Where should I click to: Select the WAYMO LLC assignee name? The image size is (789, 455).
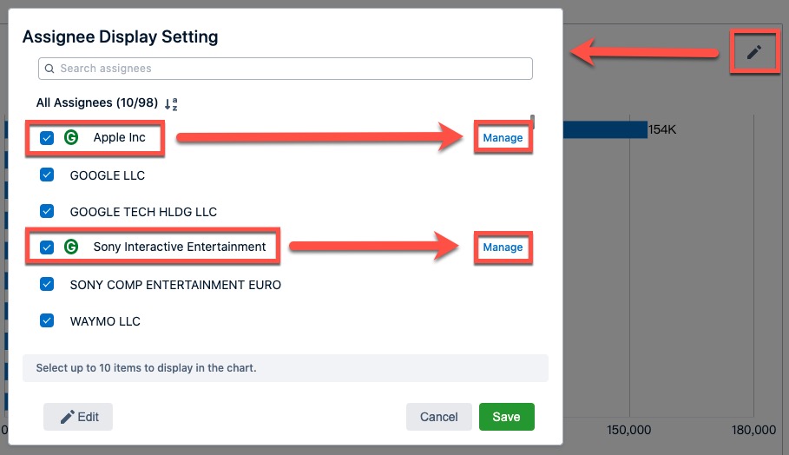point(105,321)
